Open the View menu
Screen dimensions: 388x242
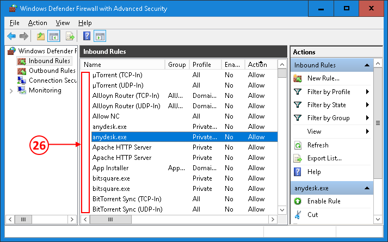(x=63, y=23)
